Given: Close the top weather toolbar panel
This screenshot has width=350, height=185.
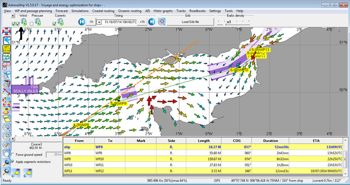Looking at the screenshot, I should point(13,16).
